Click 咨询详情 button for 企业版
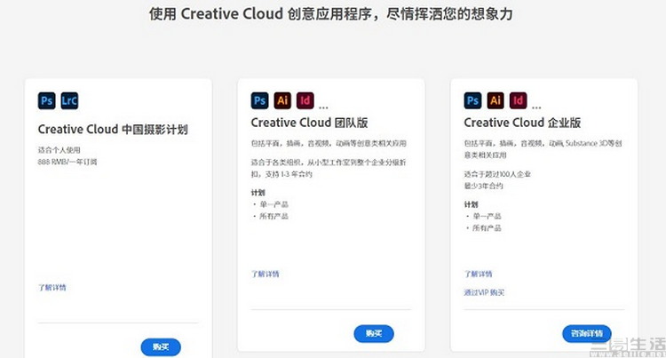This screenshot has width=666, height=358. 587,334
